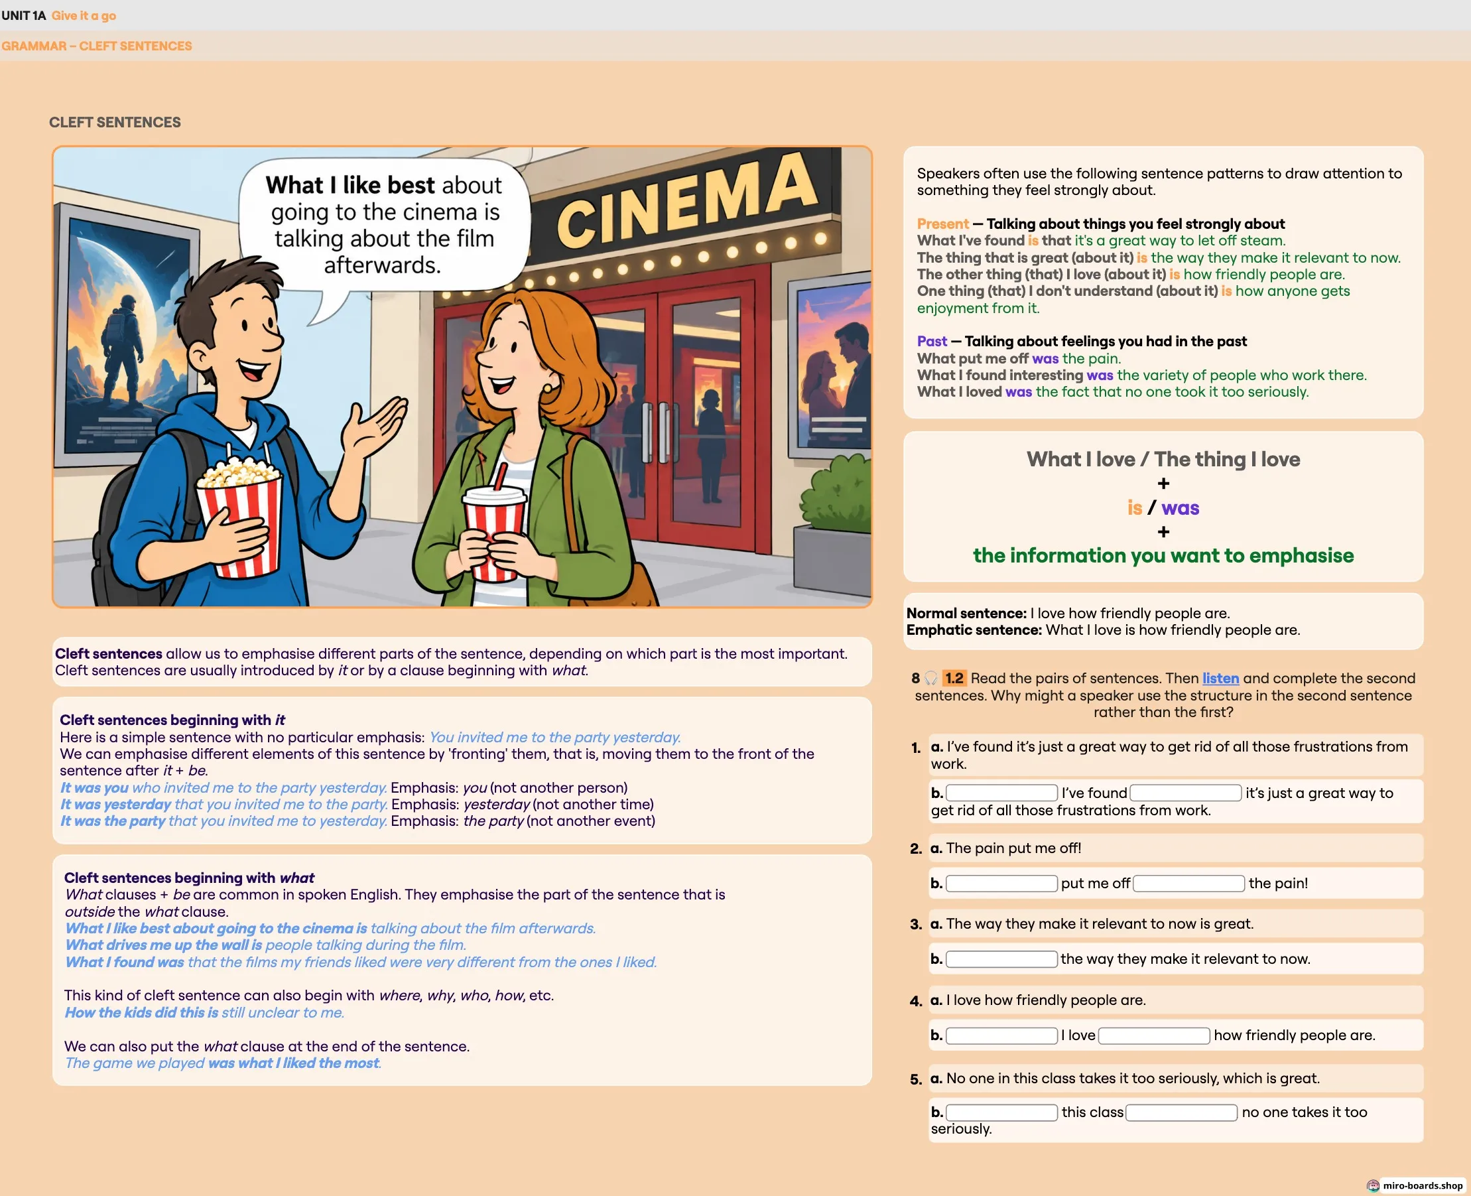Click "The game we played was what I liked the most."
1471x1196 pixels.
(223, 1063)
